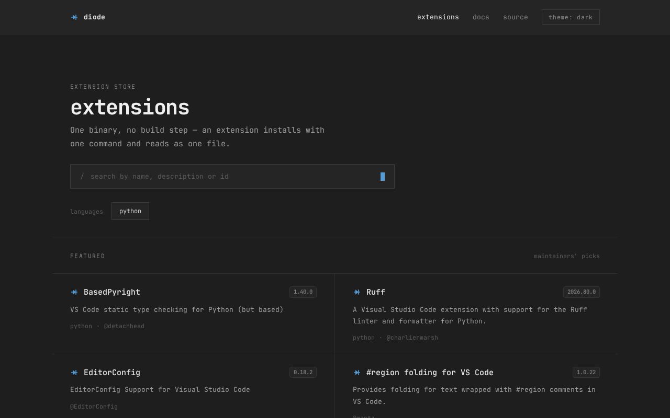Open the source nav link

click(516, 17)
